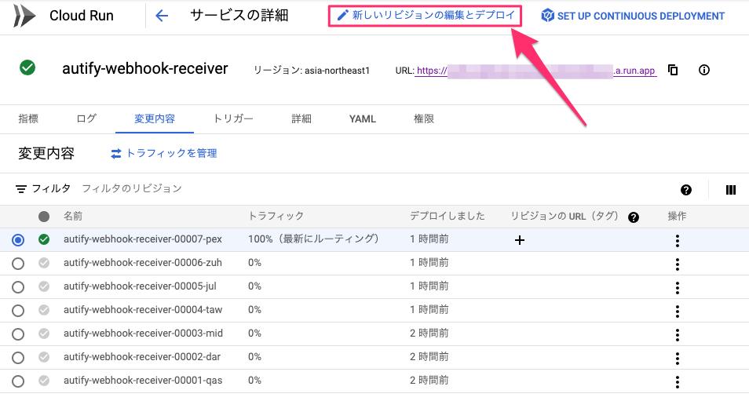Click the フィルタ icon
Screen dimensions: 749x401
click(21, 189)
